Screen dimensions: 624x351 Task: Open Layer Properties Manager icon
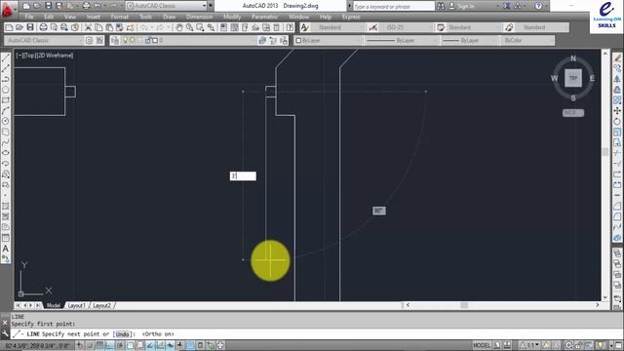pyautogui.click(x=115, y=41)
